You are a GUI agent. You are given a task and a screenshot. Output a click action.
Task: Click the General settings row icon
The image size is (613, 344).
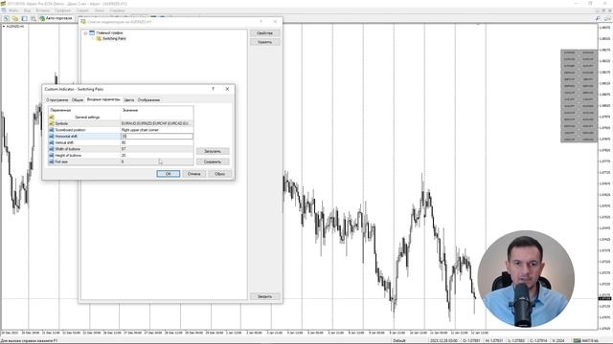click(x=51, y=117)
